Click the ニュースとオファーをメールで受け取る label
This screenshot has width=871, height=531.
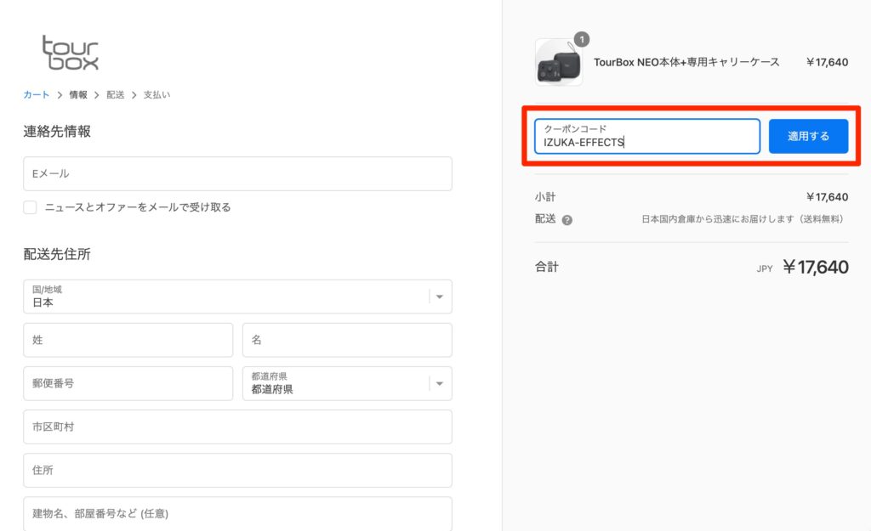(x=138, y=207)
